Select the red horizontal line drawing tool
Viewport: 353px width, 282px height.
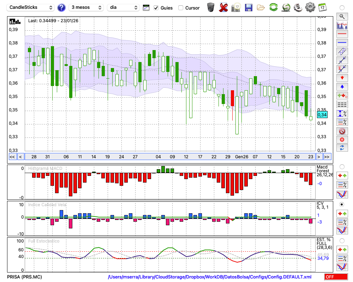tap(342, 35)
